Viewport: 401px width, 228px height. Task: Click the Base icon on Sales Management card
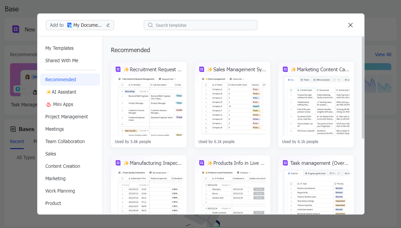(x=202, y=69)
